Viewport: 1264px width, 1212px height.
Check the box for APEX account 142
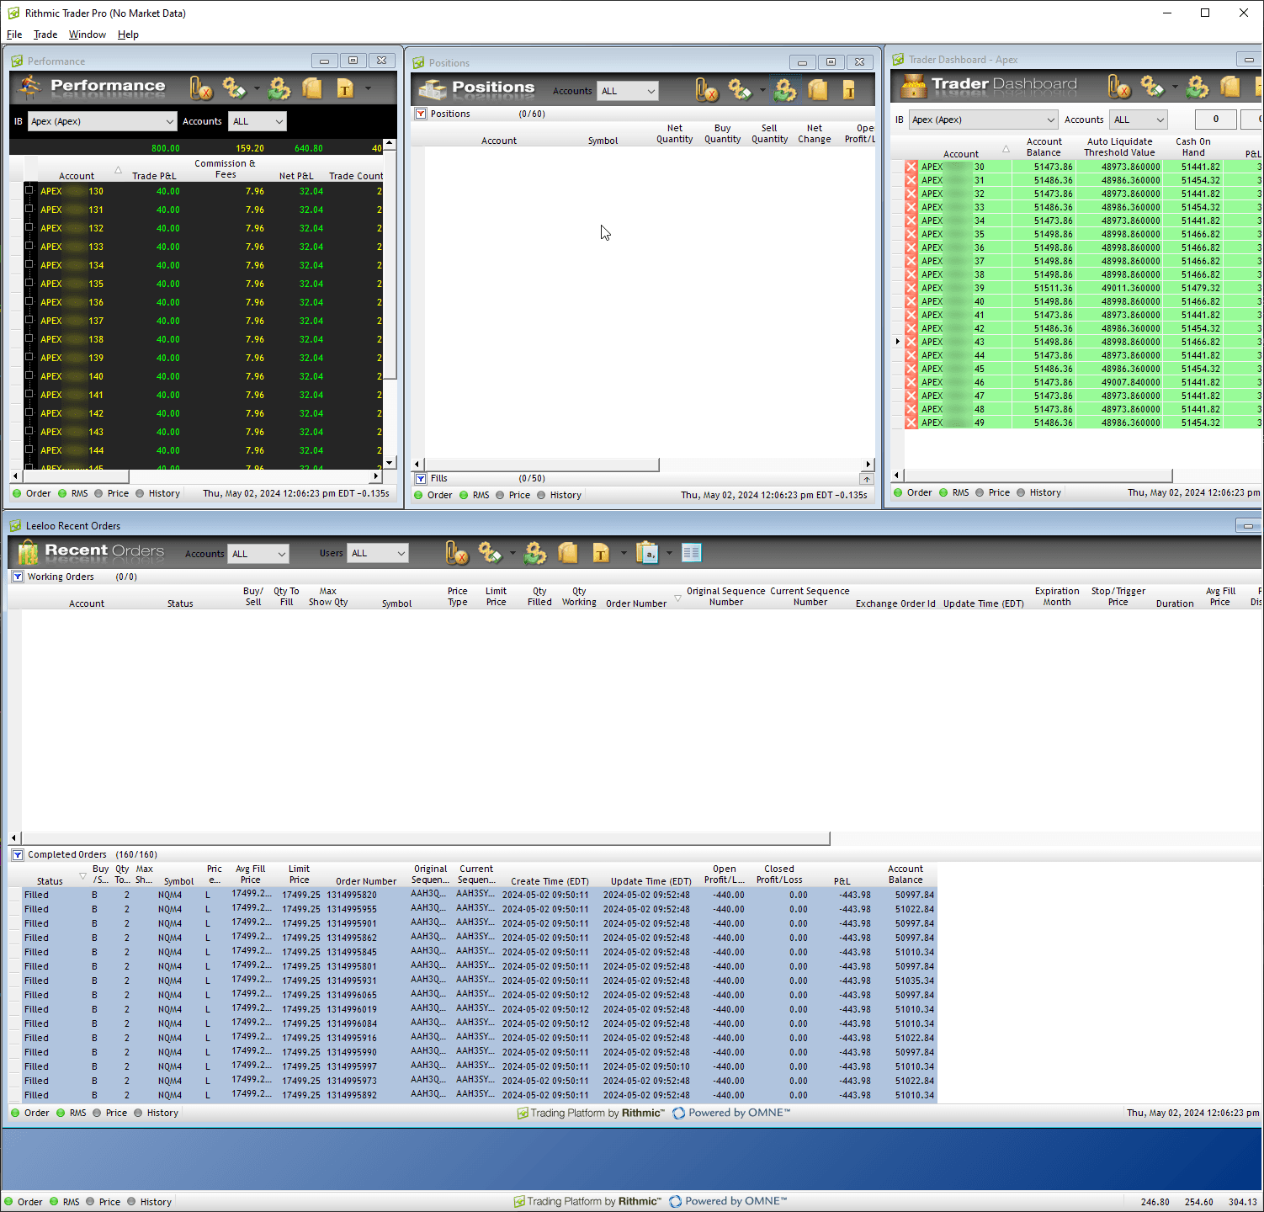(29, 412)
